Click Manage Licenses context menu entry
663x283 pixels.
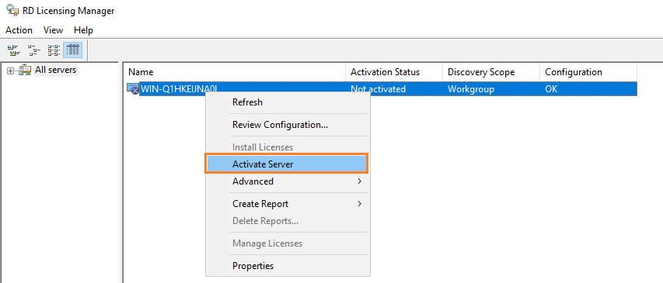pyautogui.click(x=288, y=243)
